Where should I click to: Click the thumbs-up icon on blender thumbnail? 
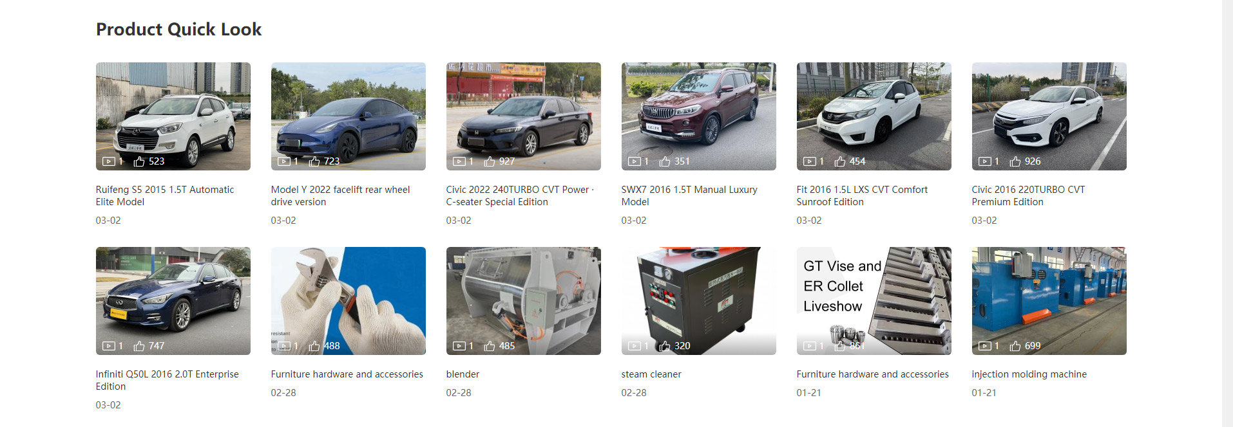(x=490, y=346)
